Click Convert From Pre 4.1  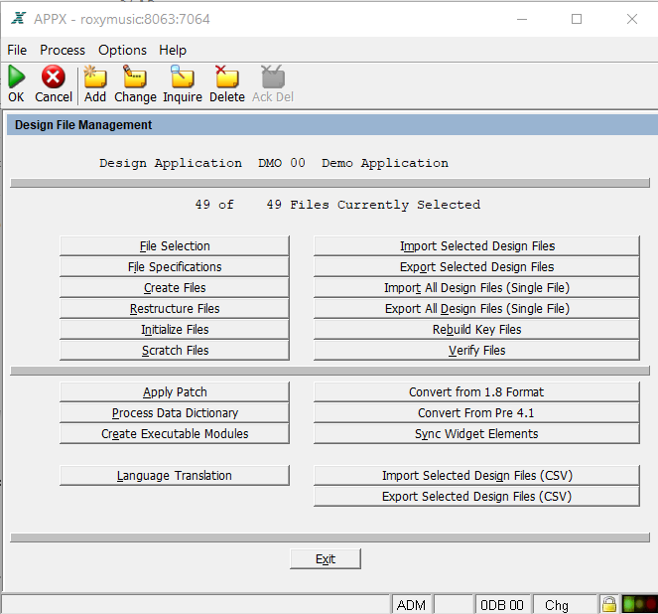coord(476,413)
